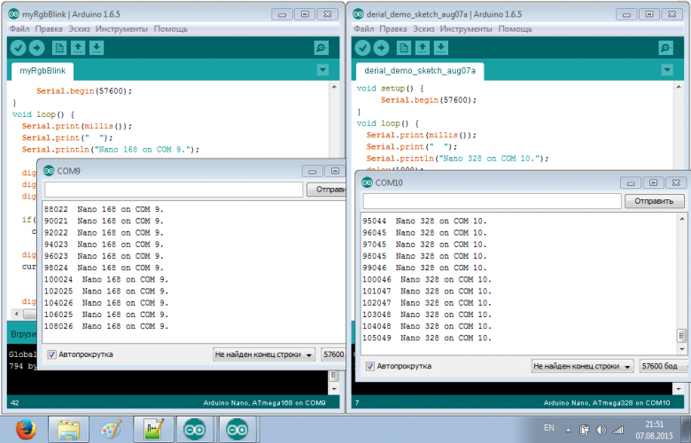This screenshot has width=691, height=443.
Task: Open a sketch in myRgbBlink window
Action: click(78, 48)
